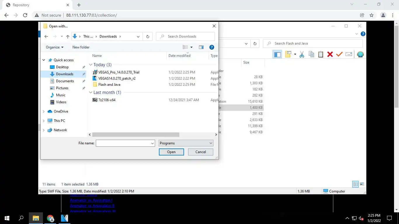
Task: Expand the ribbon chevron in Explorer window
Action: tap(357, 34)
